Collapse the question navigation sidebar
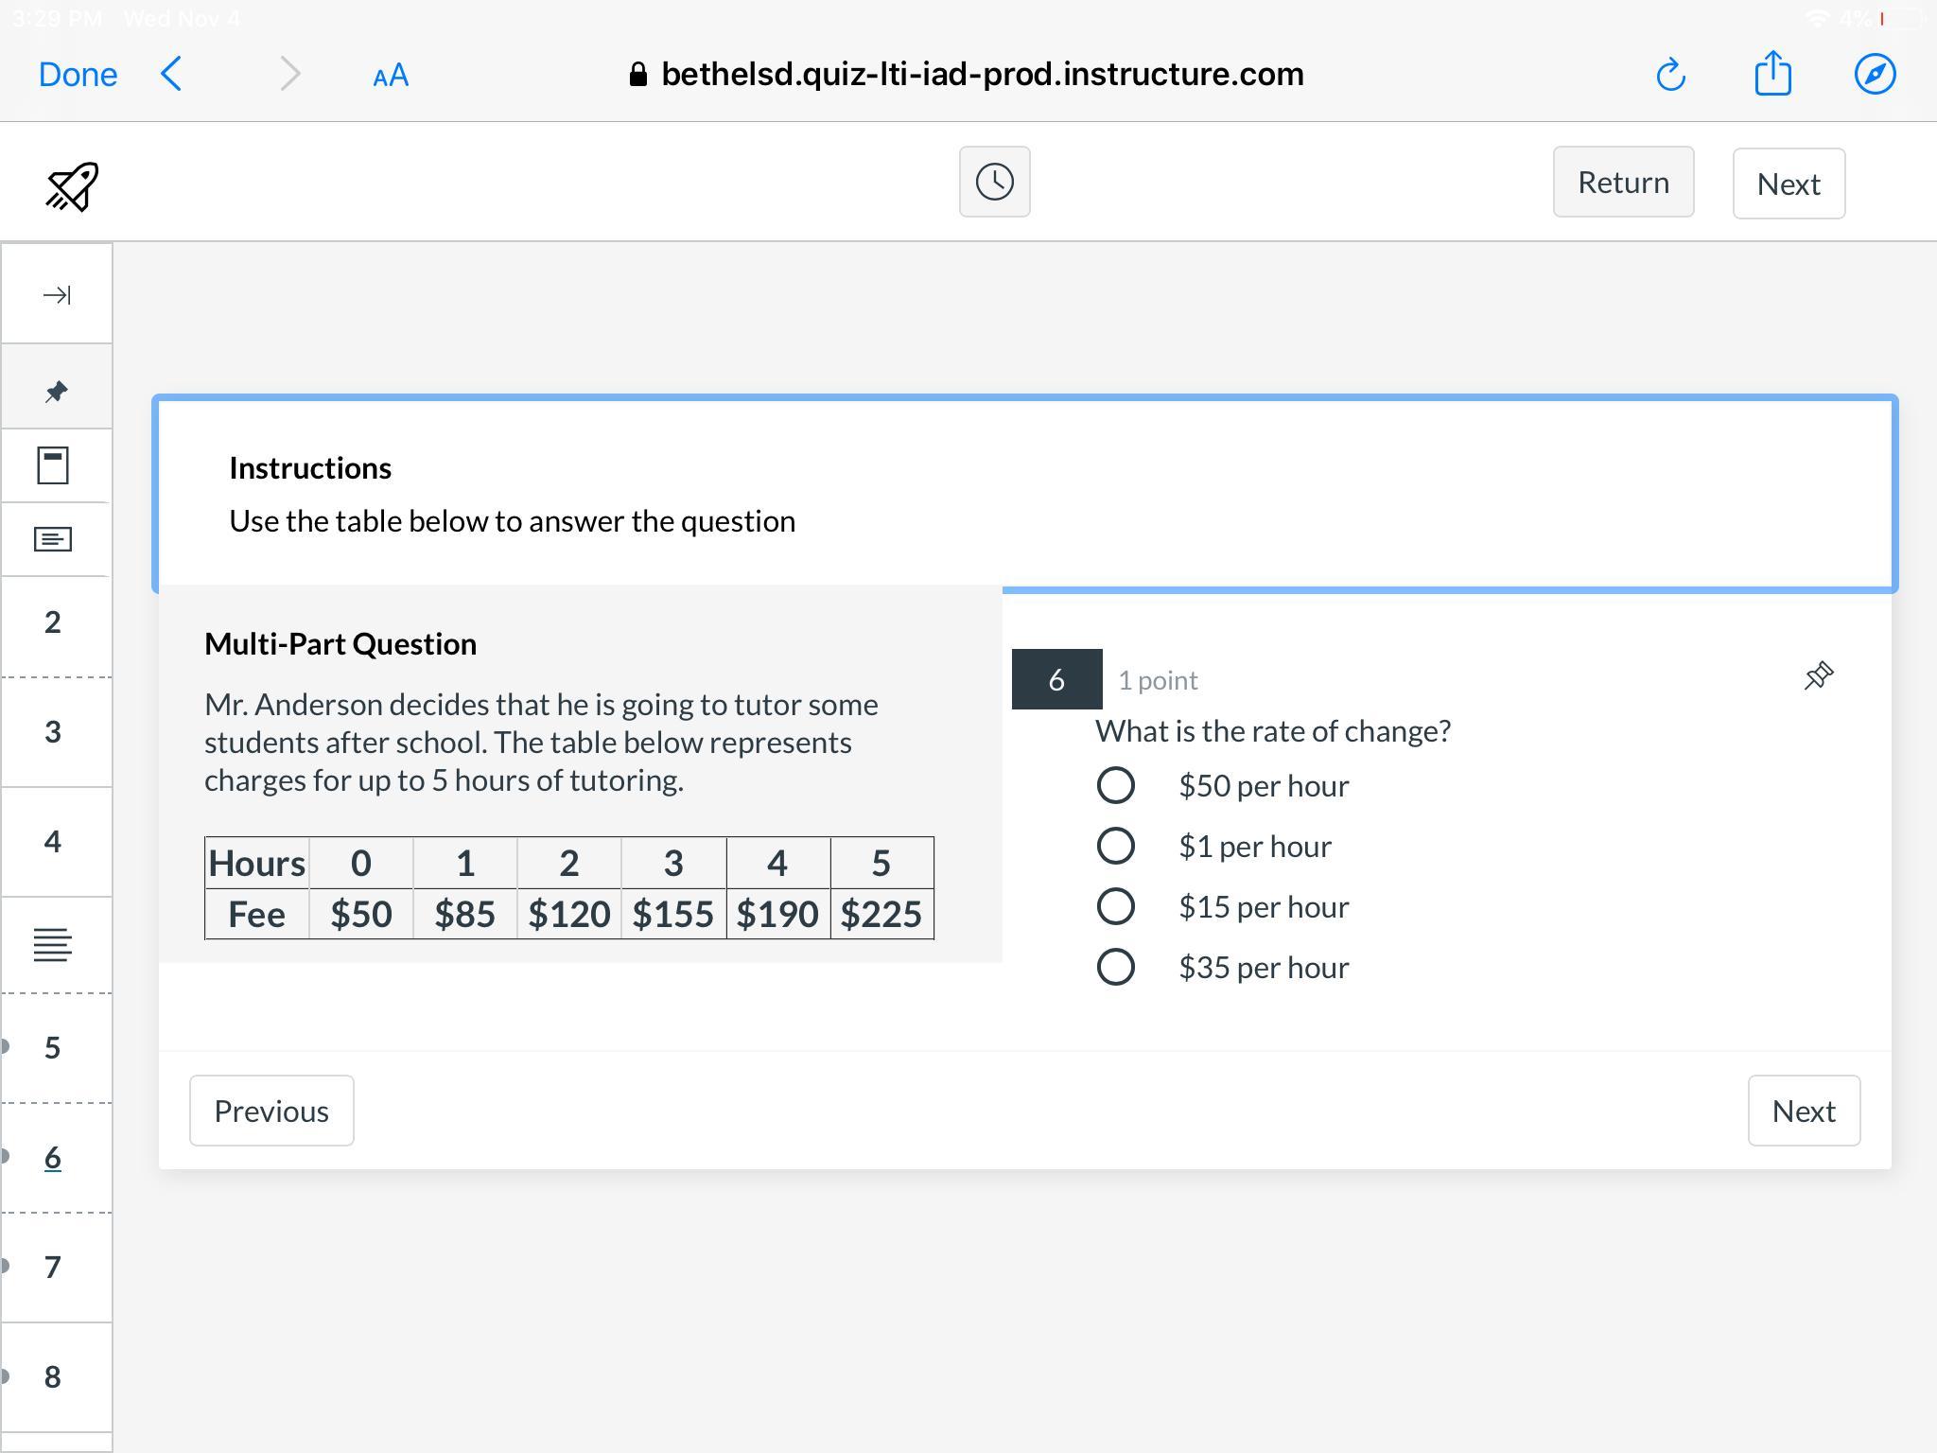The height and width of the screenshot is (1453, 1937). (x=56, y=295)
